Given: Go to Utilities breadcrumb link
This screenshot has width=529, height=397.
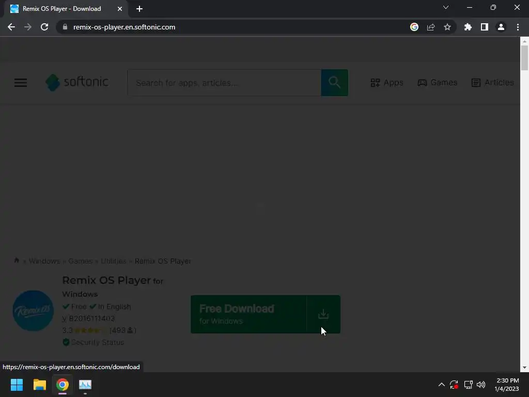Looking at the screenshot, I should (113, 261).
